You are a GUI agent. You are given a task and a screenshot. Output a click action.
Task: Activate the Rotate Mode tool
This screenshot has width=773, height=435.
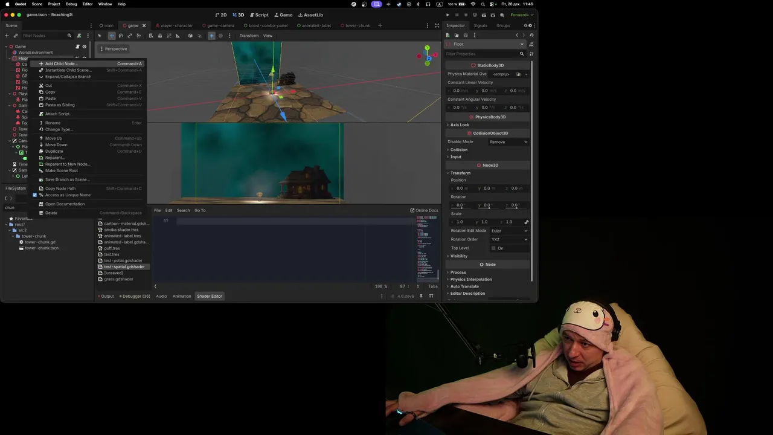pos(120,36)
